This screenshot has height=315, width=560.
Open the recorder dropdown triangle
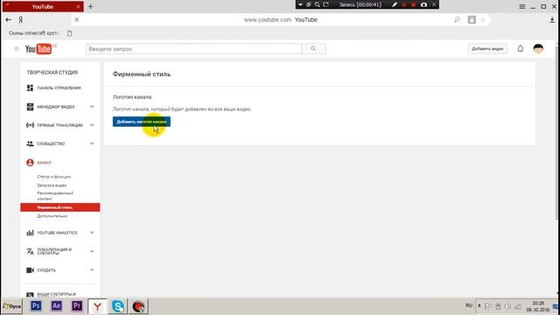[300, 4]
